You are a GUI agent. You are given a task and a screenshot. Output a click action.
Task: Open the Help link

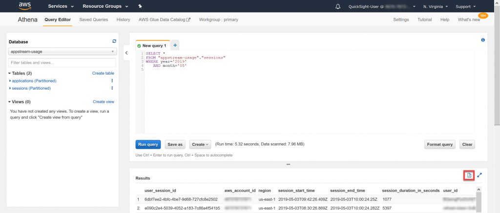[445, 19]
